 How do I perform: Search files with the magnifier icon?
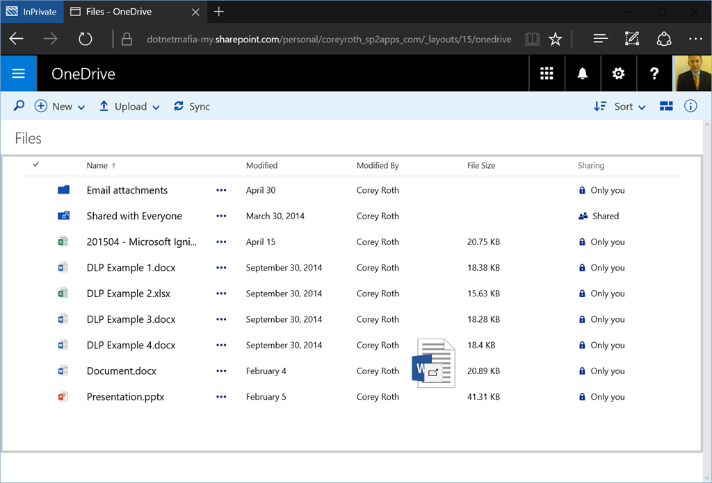(x=19, y=106)
